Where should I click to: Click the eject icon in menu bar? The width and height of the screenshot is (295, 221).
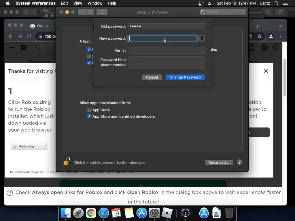pyautogui.click(x=209, y=3)
